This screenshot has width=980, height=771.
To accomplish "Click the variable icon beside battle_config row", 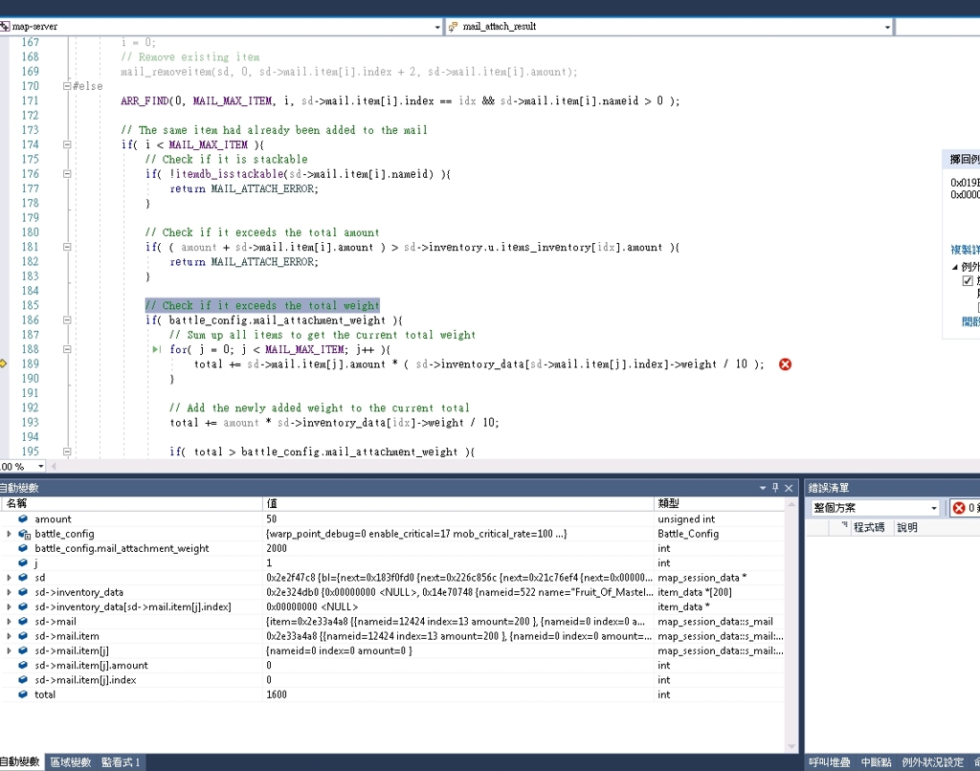I will [24, 534].
